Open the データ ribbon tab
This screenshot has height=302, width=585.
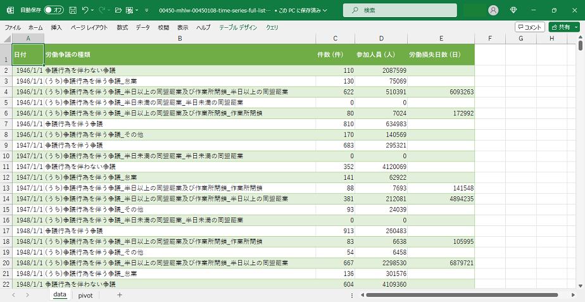143,27
